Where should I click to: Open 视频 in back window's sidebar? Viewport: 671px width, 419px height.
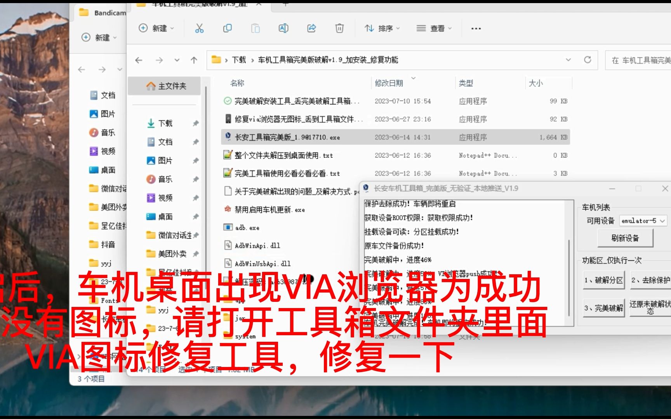103,151
